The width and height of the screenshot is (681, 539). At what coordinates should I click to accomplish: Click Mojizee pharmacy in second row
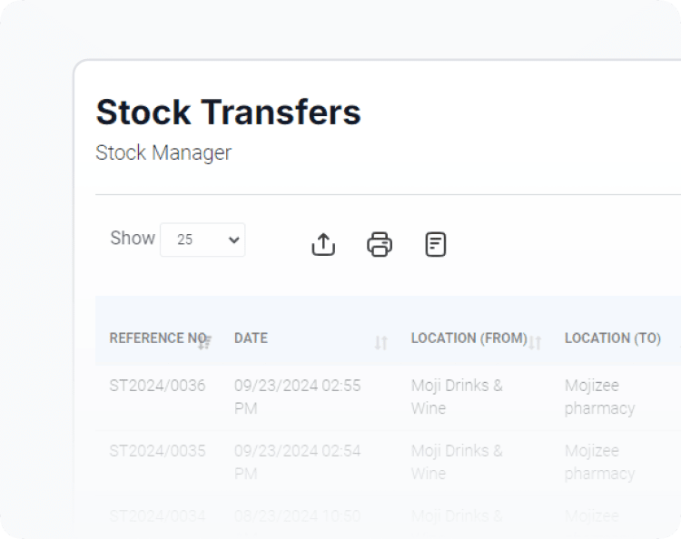coord(600,462)
